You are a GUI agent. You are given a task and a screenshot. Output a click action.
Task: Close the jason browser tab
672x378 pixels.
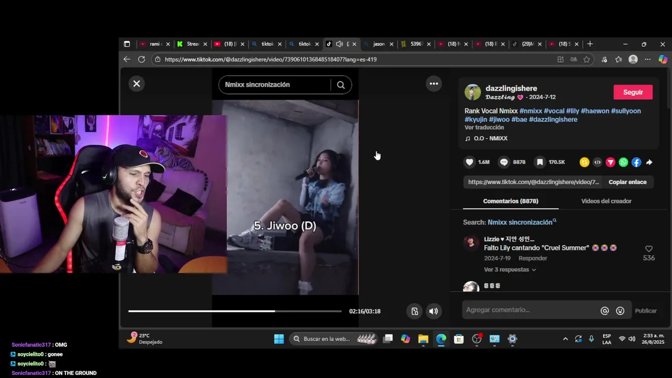click(x=392, y=44)
